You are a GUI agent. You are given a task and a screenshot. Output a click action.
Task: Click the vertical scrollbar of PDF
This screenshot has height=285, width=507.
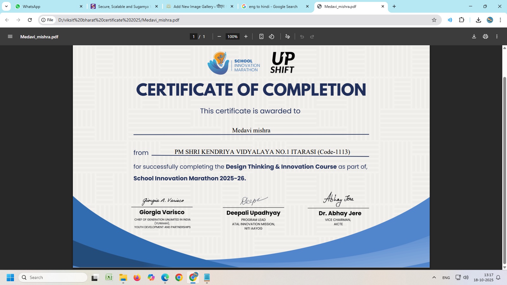pyautogui.click(x=504, y=171)
